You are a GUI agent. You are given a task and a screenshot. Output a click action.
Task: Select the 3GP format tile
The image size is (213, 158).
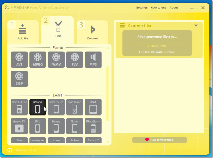coord(19,79)
